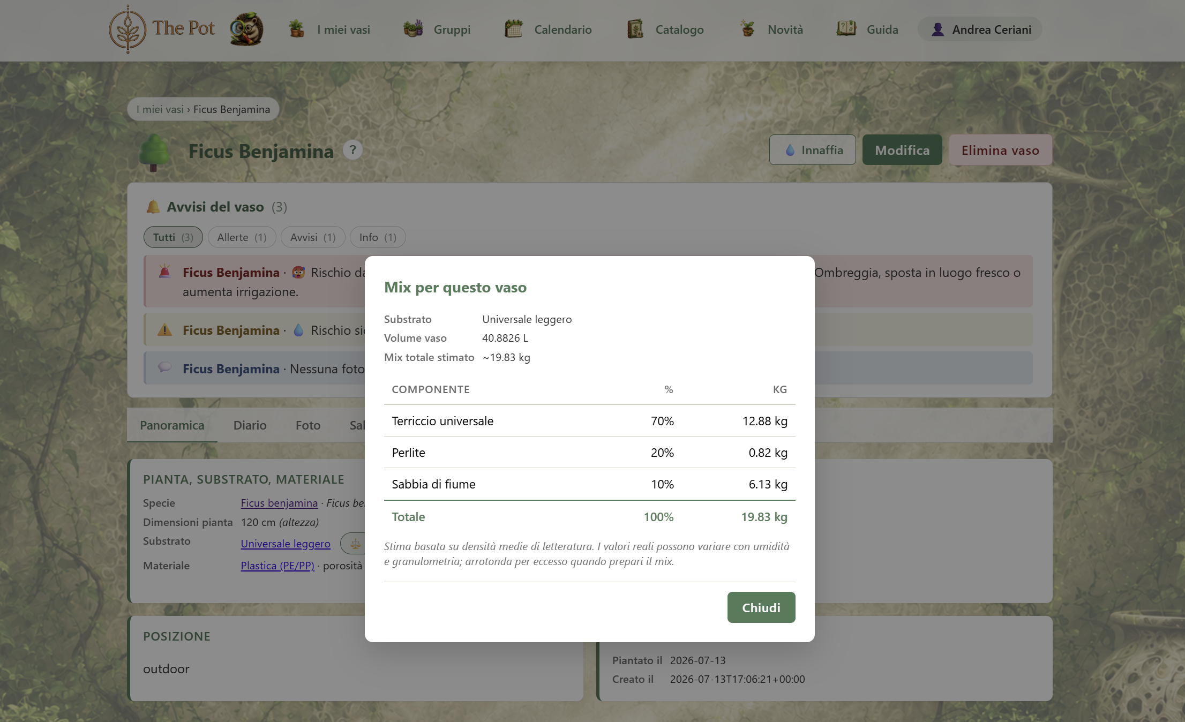The image size is (1185, 722).
Task: Click the 19.83 kg total value
Action: tap(764, 517)
